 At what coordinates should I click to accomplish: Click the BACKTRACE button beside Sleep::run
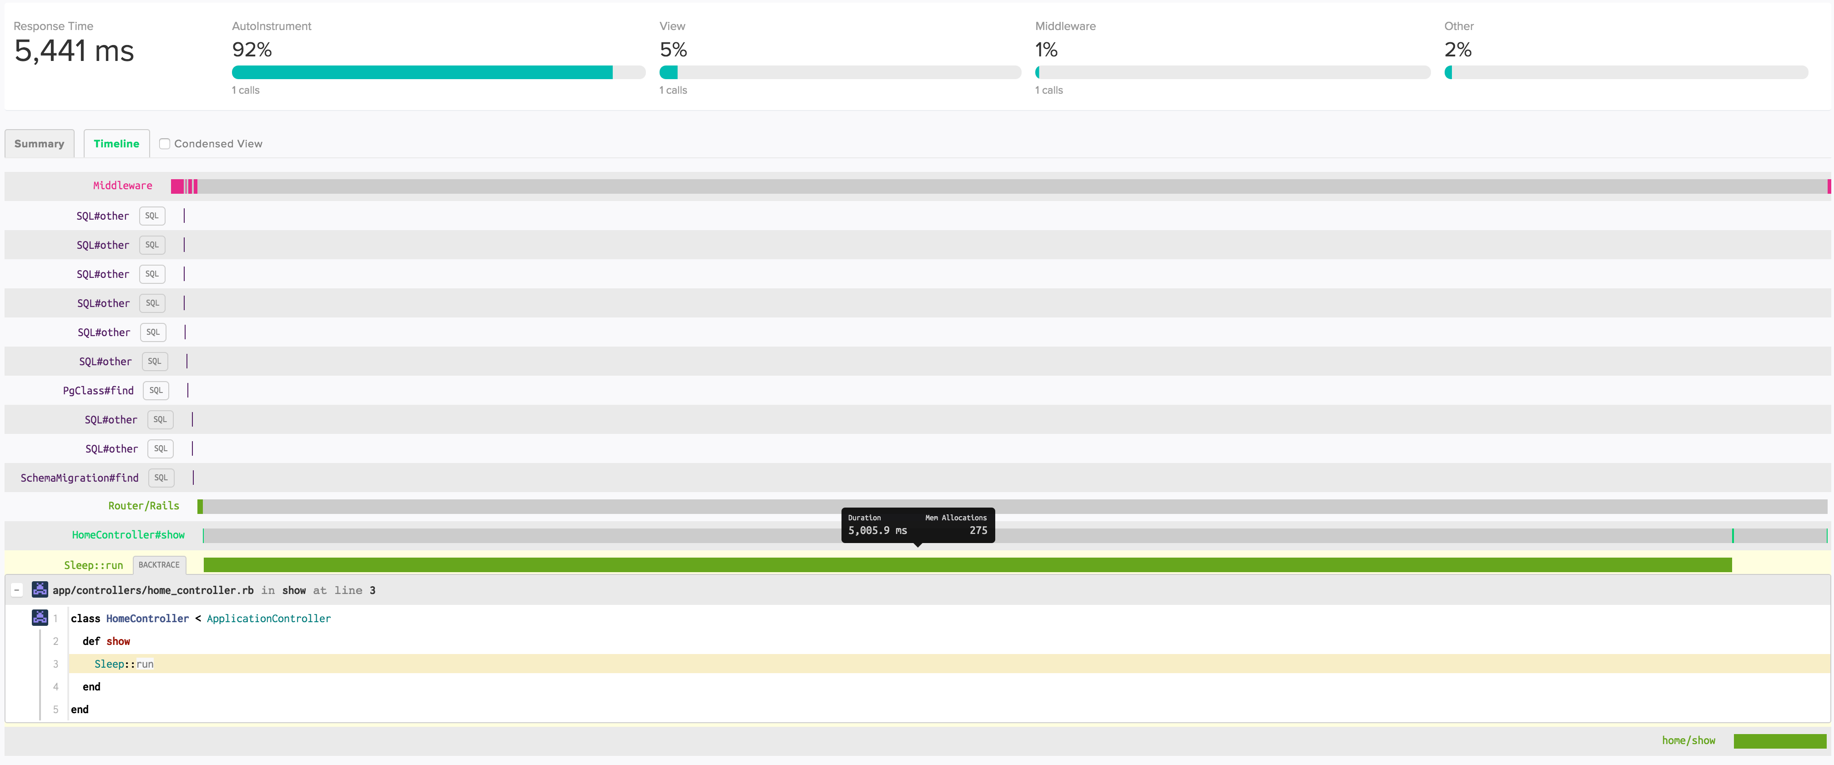tap(159, 565)
